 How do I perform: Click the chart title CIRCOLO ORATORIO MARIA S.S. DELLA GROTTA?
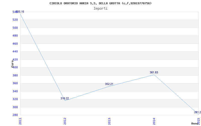point(100,3)
